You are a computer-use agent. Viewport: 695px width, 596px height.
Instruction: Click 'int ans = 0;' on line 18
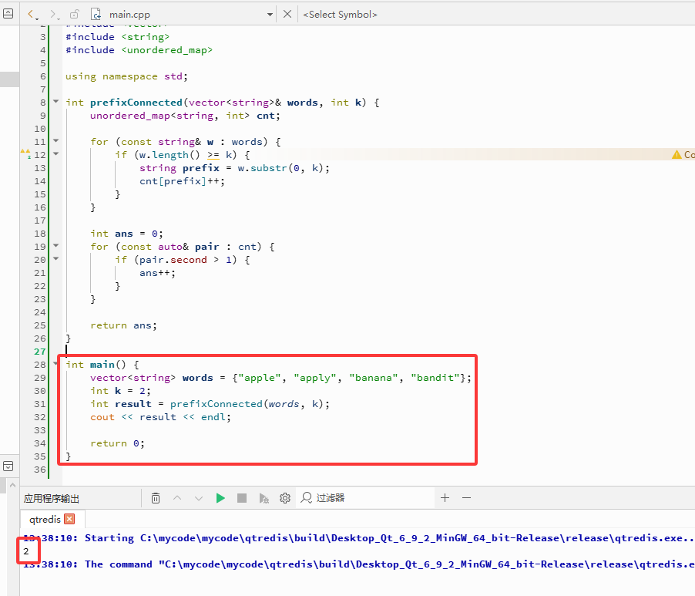(x=127, y=234)
